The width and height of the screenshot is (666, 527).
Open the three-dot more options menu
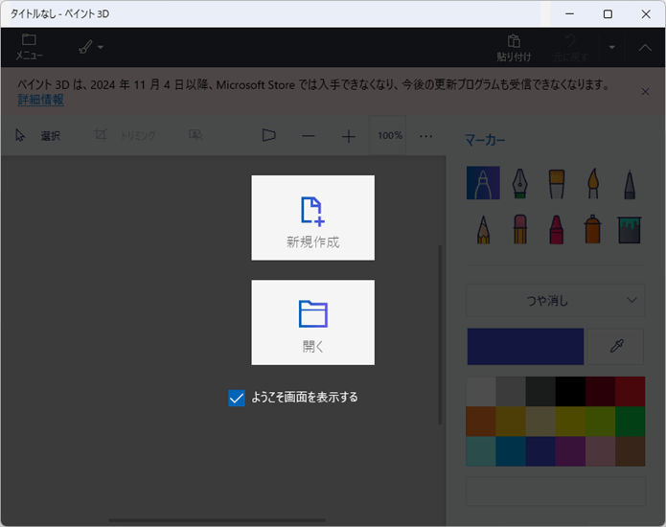click(425, 136)
